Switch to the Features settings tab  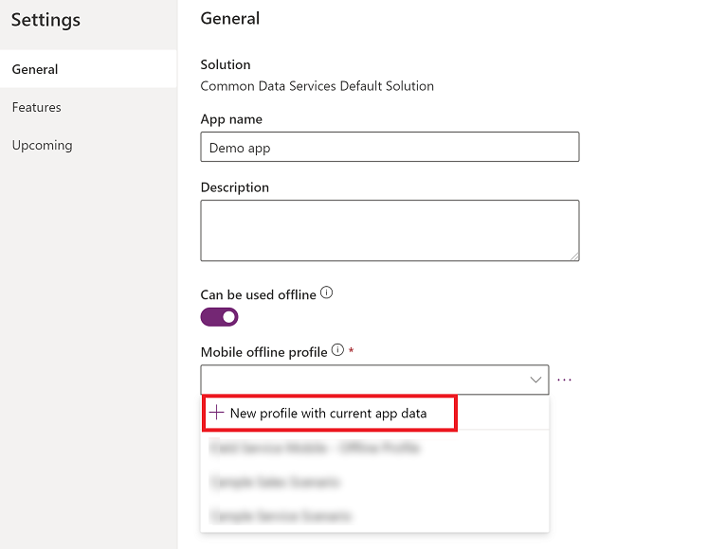click(37, 107)
